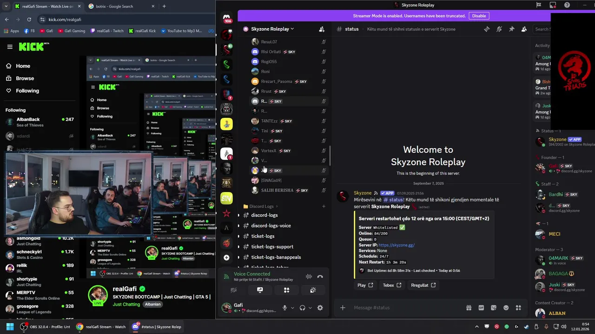Open Chrome tab search dropdown arrow
Screen dimensions: 595x334
6,6
